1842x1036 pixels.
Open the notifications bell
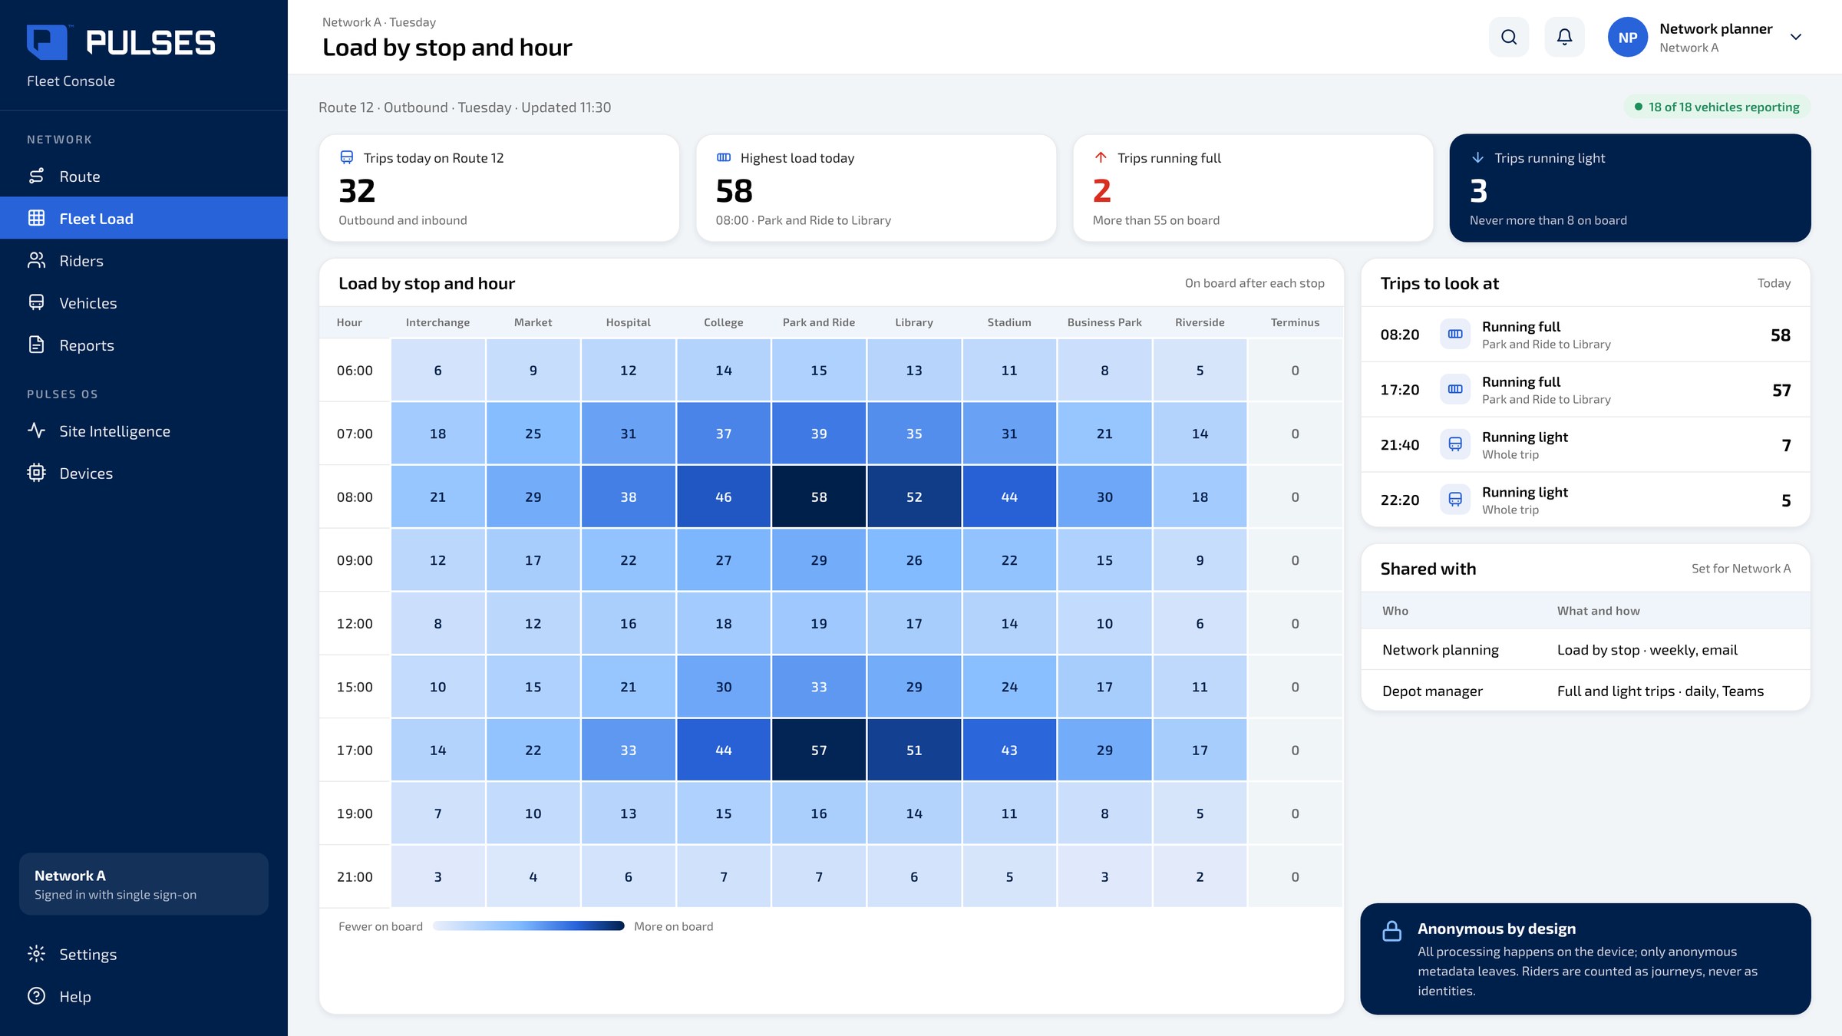[x=1564, y=37]
